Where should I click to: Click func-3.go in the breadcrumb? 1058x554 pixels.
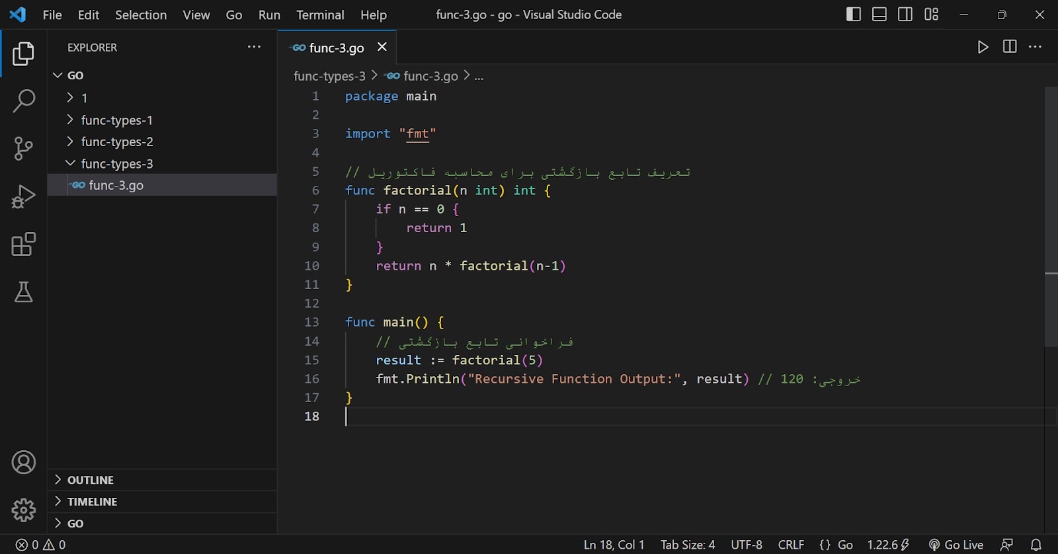[430, 76]
